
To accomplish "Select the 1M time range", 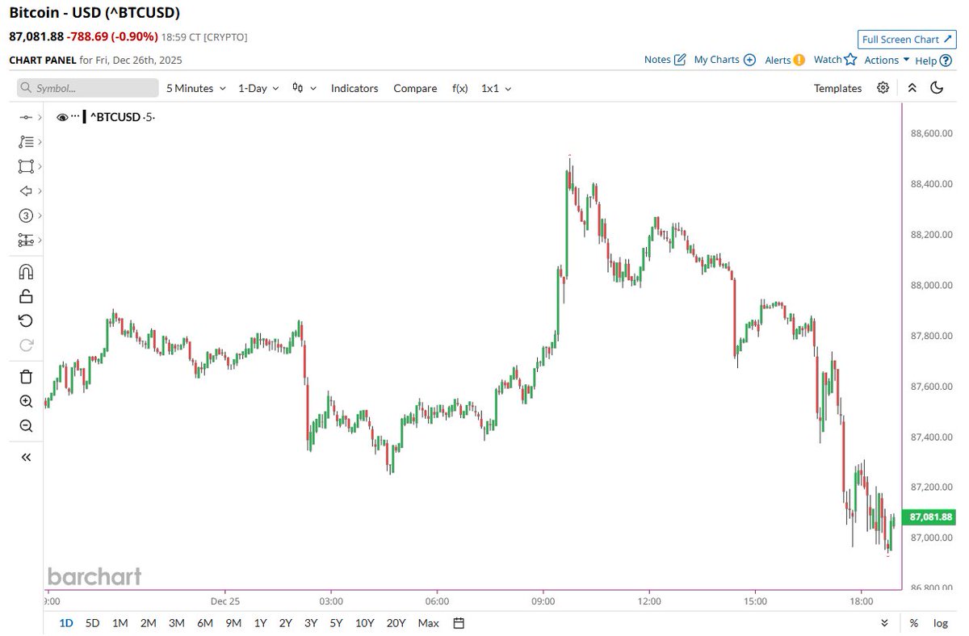I will (x=120, y=623).
